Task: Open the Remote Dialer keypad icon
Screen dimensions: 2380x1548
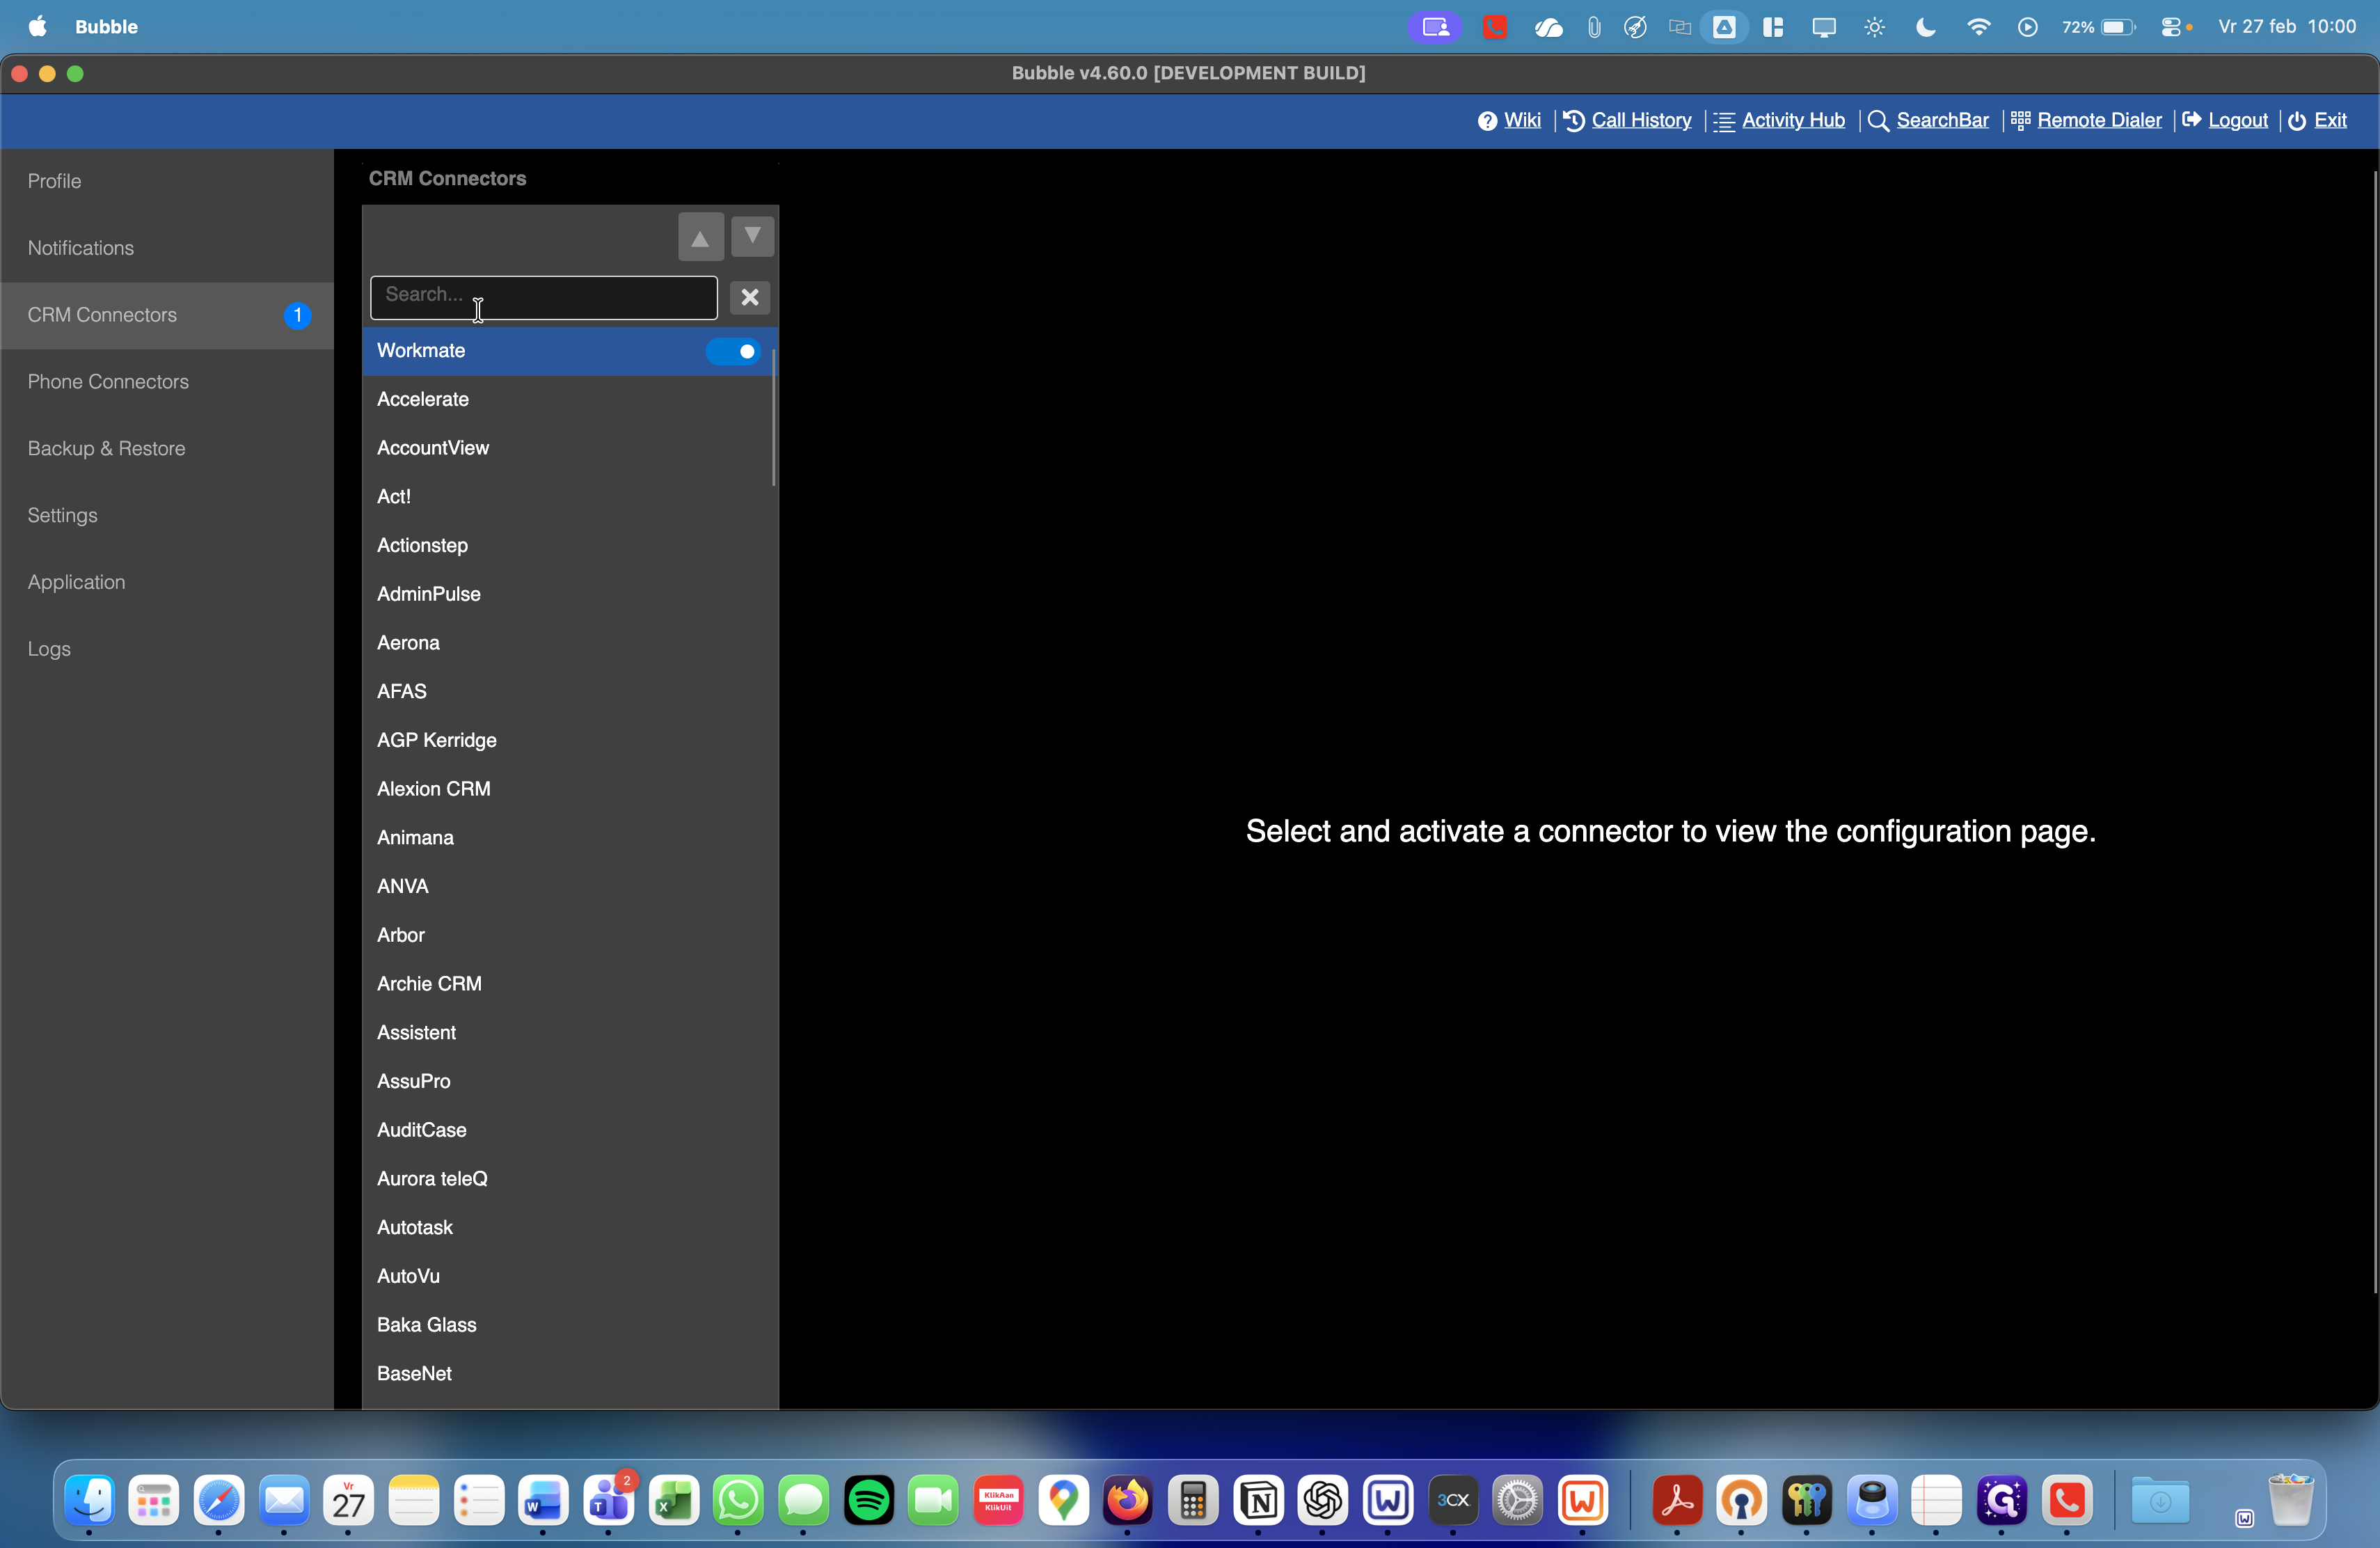Action: tap(2020, 120)
